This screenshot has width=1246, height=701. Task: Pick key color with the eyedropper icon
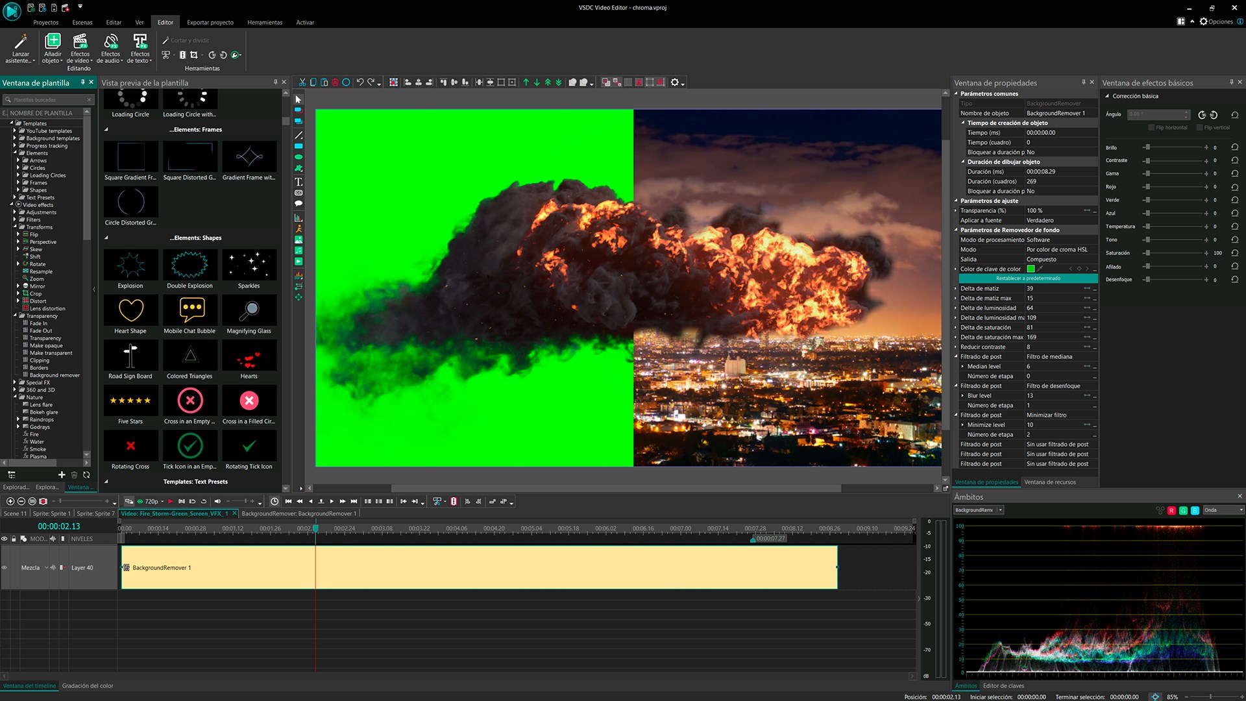click(x=1040, y=269)
